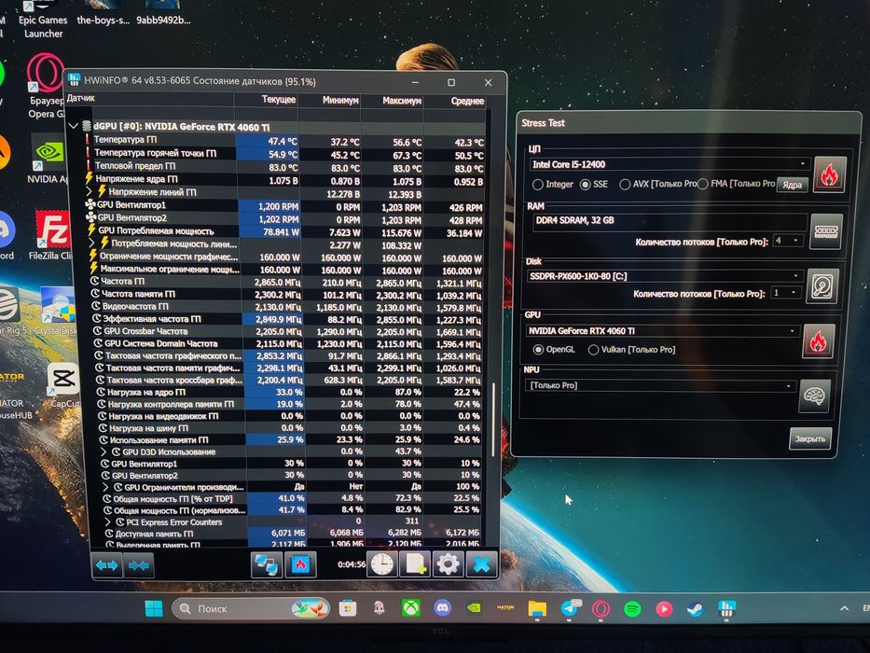The height and width of the screenshot is (653, 870).
Task: Click the Закрыть button in Stress Test
Action: [810, 438]
